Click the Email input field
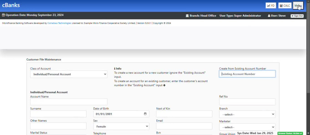This screenshot has height=135, width=310. point(184,126)
